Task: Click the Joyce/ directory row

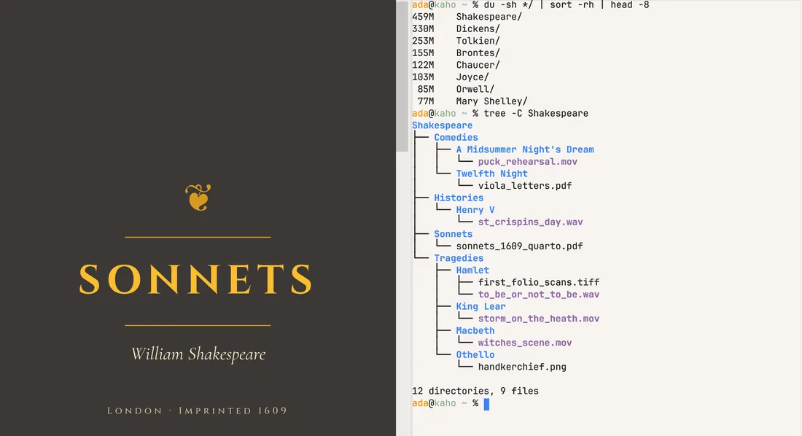Action: [451, 77]
